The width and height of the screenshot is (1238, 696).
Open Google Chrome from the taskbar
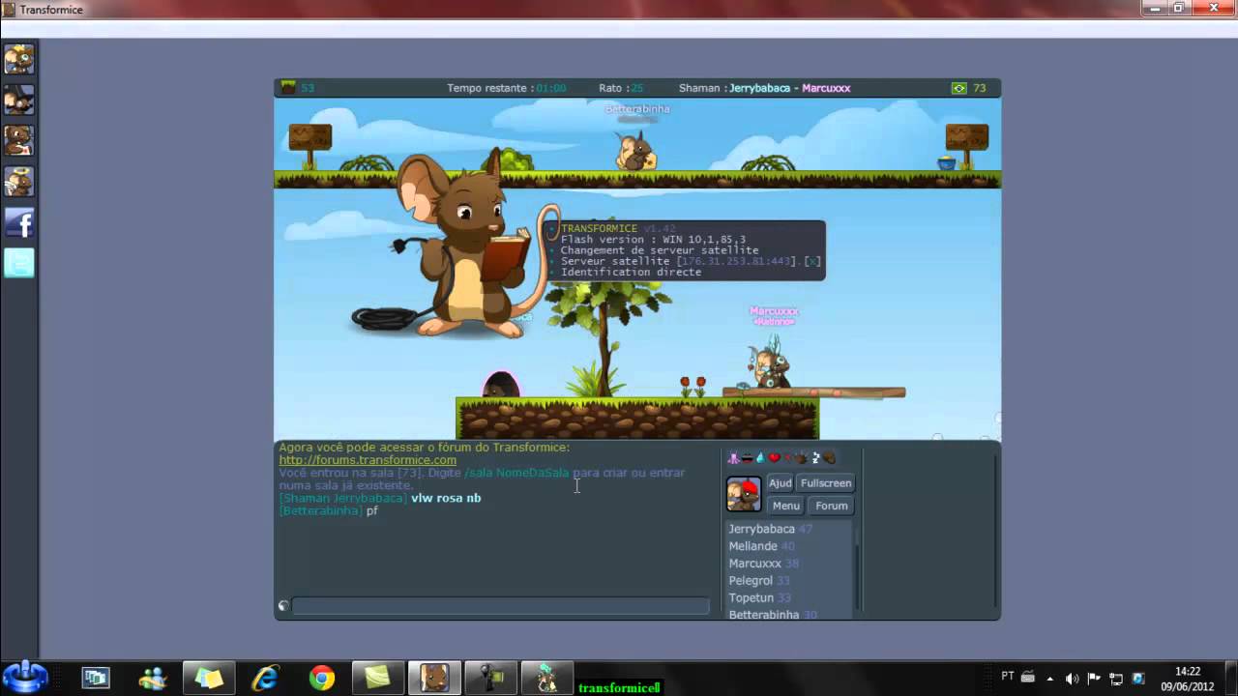[x=322, y=679]
